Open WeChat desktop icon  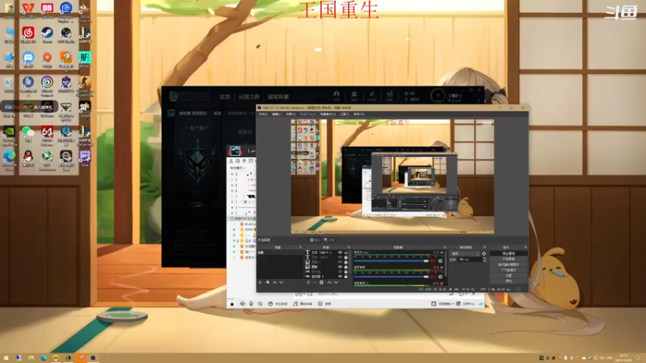point(28,132)
